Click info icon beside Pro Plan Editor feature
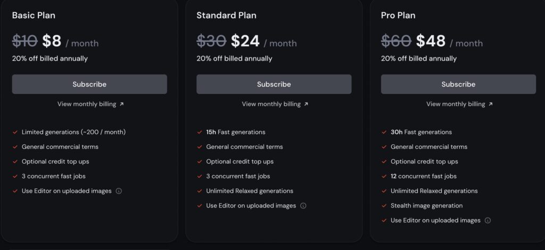The height and width of the screenshot is (250, 545). pos(488,221)
